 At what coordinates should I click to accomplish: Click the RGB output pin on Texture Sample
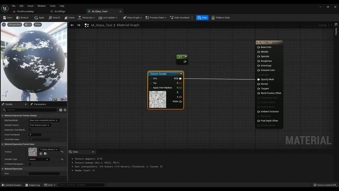coord(180,79)
